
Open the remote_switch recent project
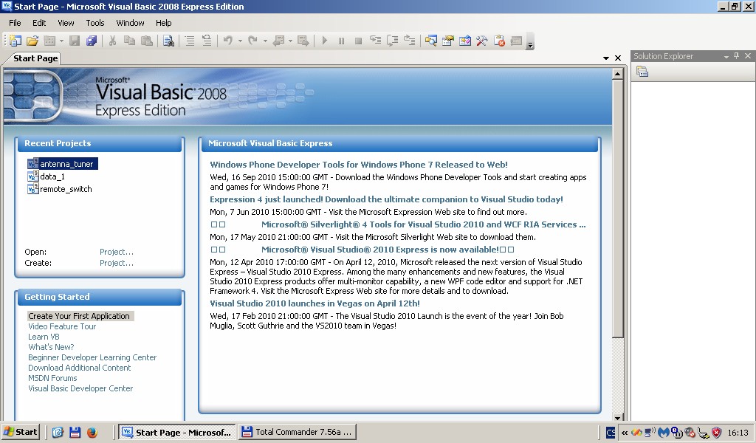pyautogui.click(x=66, y=189)
